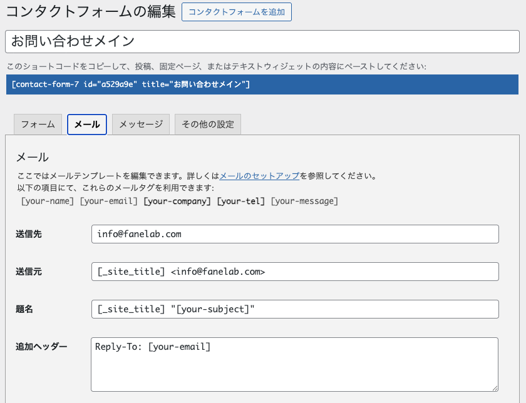The image size is (526, 403).
Task: Click the 送信先 field label
Action: point(29,234)
